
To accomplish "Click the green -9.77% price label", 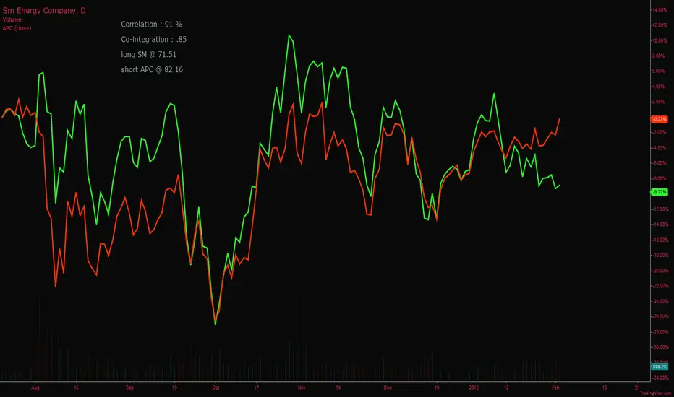I will [660, 192].
